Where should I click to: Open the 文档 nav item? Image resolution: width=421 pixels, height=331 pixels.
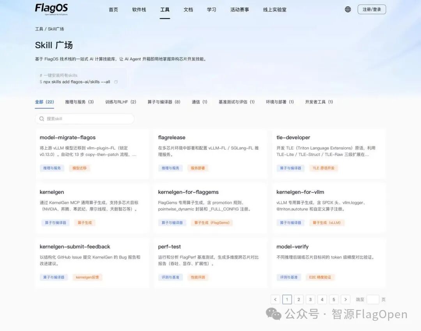pyautogui.click(x=188, y=10)
